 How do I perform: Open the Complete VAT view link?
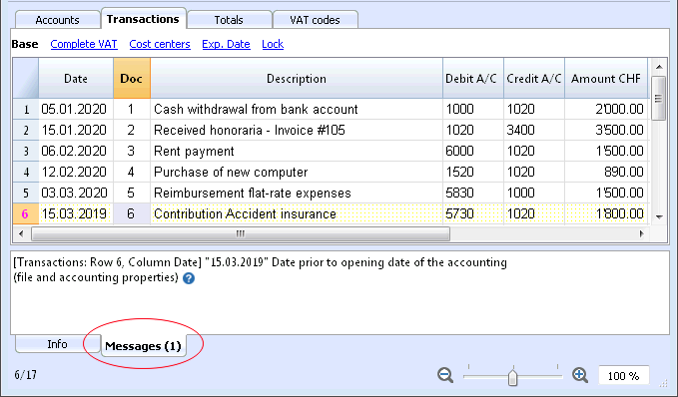84,44
